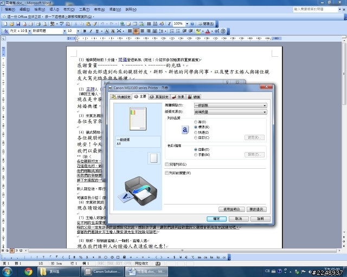This screenshot has height=277, width=347.
Task: Click the Paste clipboard icon
Action: tap(88, 24)
